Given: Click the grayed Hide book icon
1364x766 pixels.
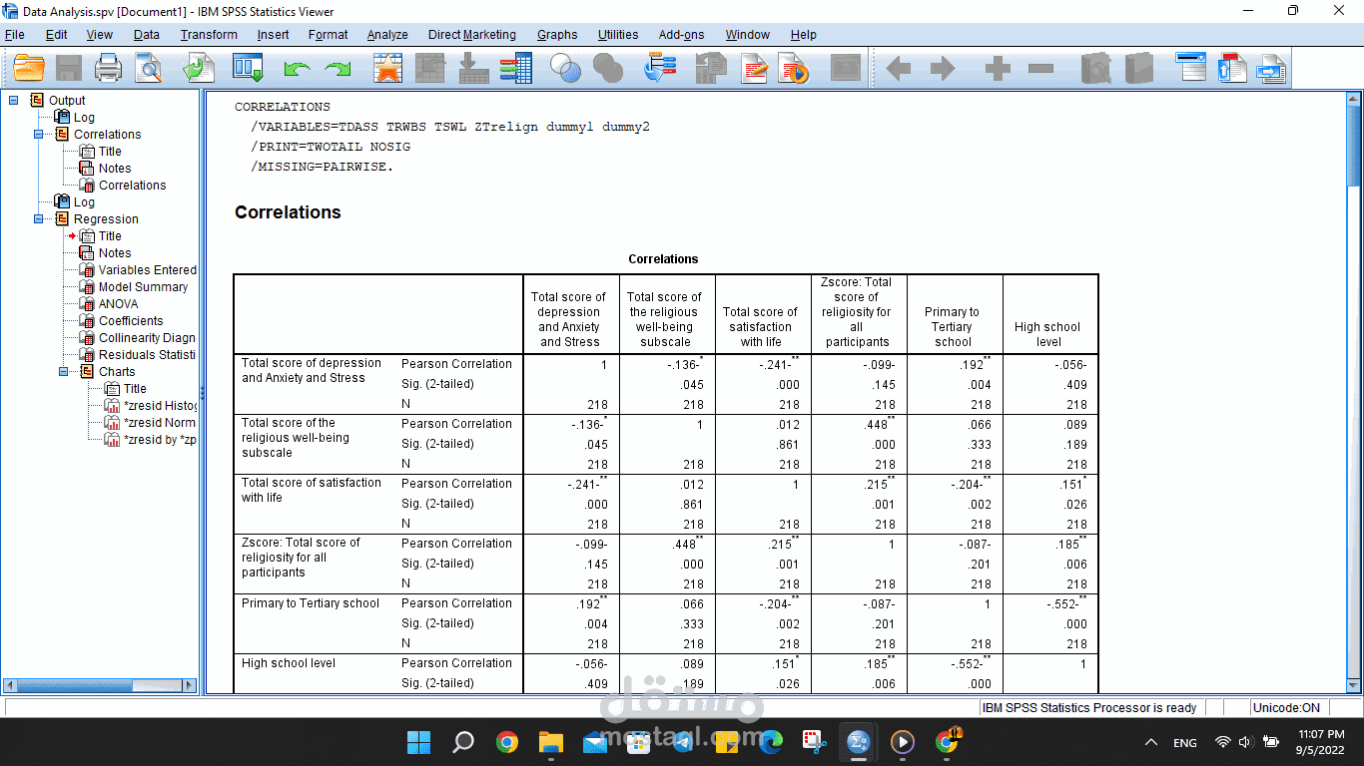Looking at the screenshot, I should pos(1138,68).
